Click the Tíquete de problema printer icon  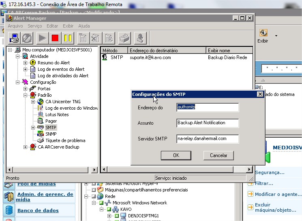coord(40,140)
